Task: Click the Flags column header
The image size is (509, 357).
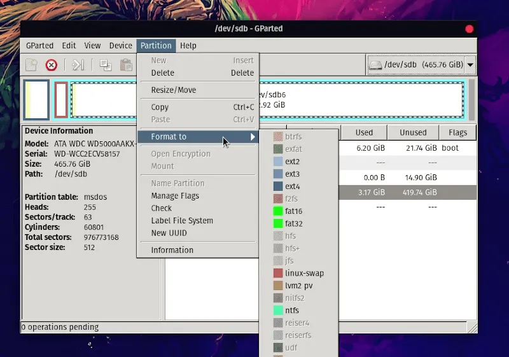Action: (457, 132)
